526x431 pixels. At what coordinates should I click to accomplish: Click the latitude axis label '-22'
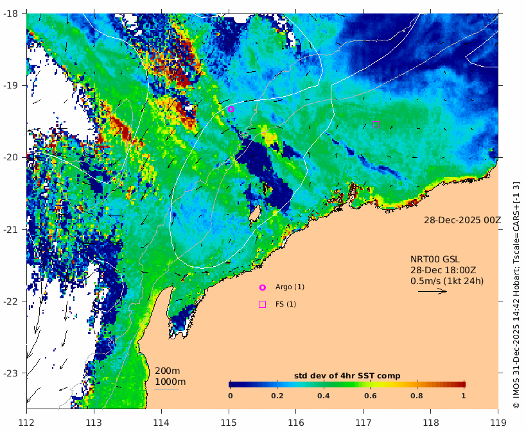click(x=10, y=301)
